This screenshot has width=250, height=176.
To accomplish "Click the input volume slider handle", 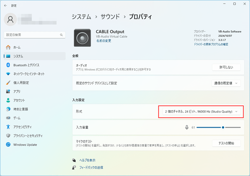I will pyautogui.click(x=223, y=127).
